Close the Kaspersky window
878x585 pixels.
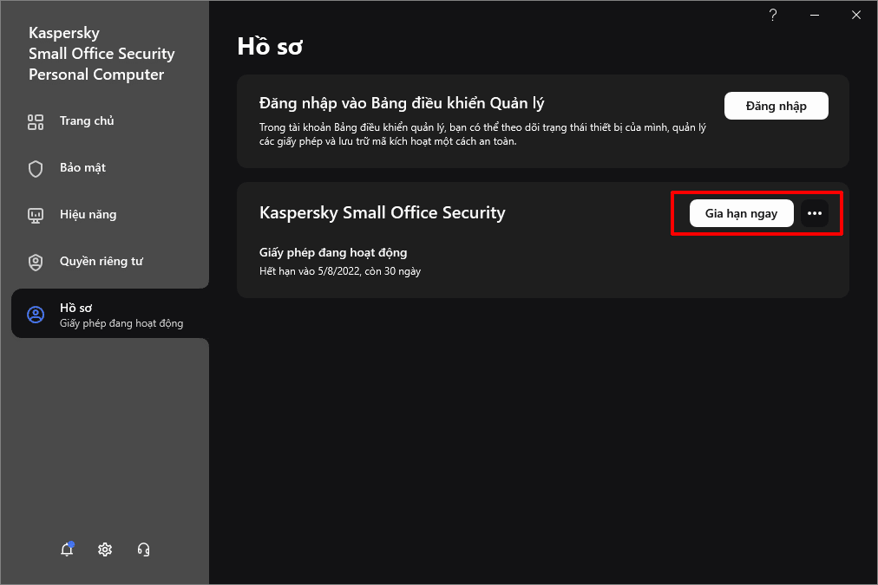pos(856,15)
